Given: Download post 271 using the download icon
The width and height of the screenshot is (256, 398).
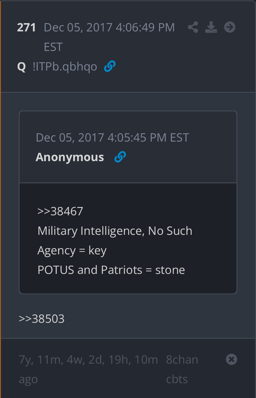Looking at the screenshot, I should (211, 27).
